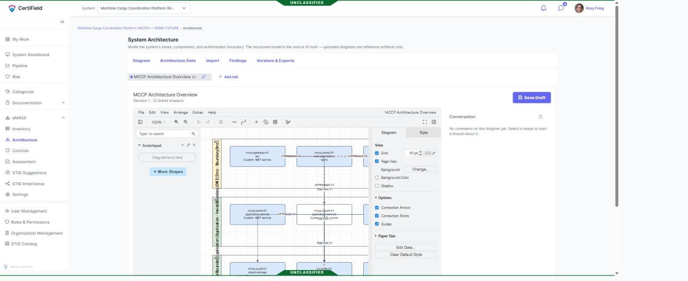
Task: Insert a table using the table icon
Action: 275,122
